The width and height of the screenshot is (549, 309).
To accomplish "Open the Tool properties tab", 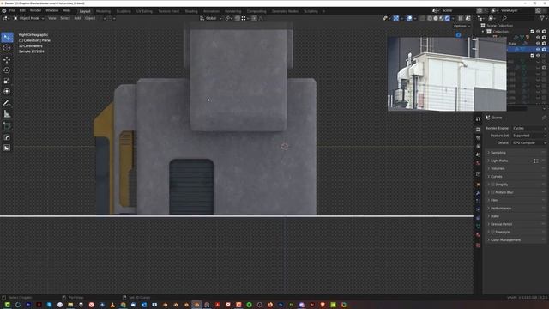I will (x=479, y=119).
